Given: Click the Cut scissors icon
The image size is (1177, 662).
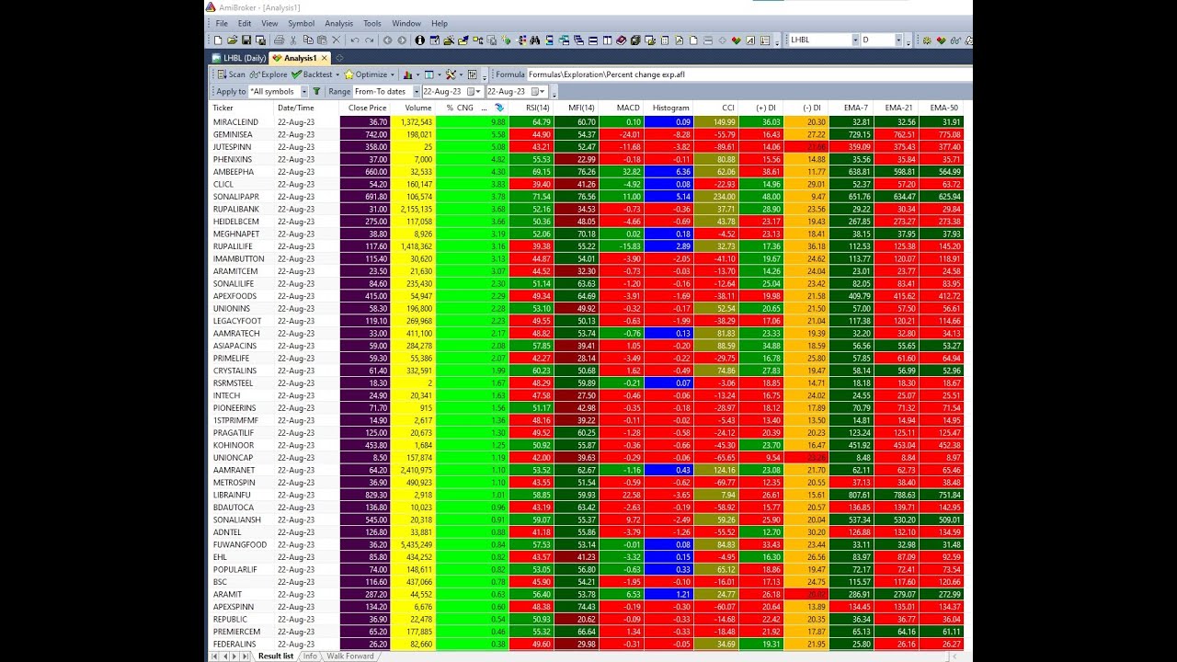Looking at the screenshot, I should tap(293, 40).
